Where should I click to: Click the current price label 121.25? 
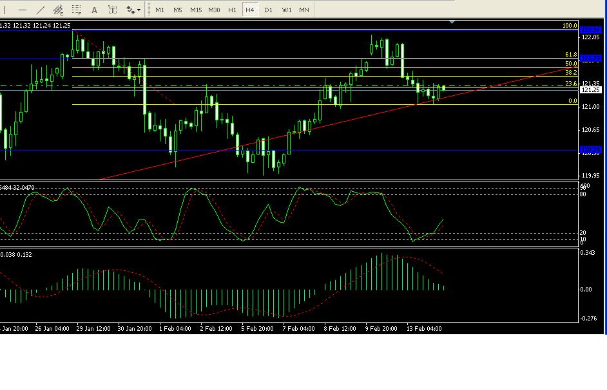[591, 90]
